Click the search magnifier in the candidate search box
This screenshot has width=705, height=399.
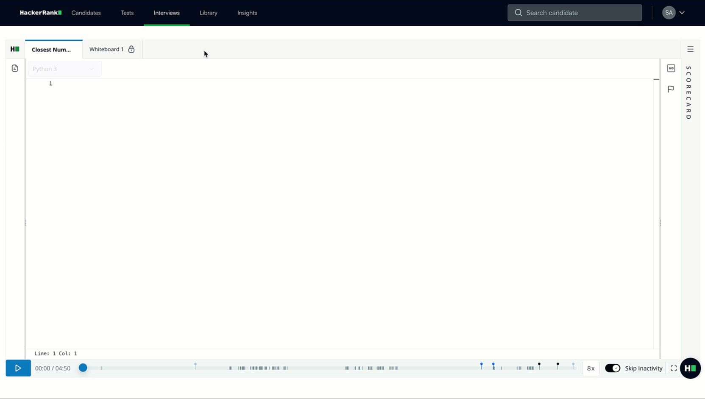518,13
